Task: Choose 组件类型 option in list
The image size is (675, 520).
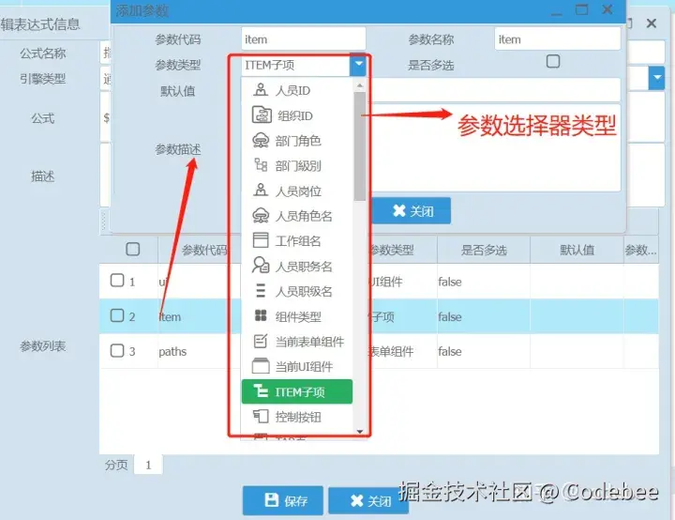Action: [297, 316]
